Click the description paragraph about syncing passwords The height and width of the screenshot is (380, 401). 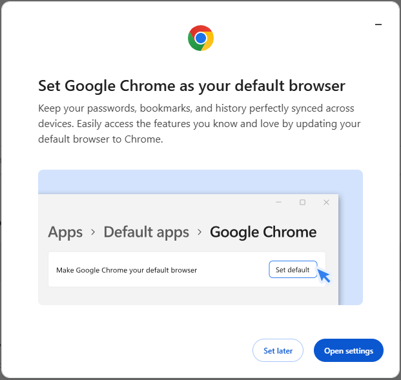(x=200, y=124)
